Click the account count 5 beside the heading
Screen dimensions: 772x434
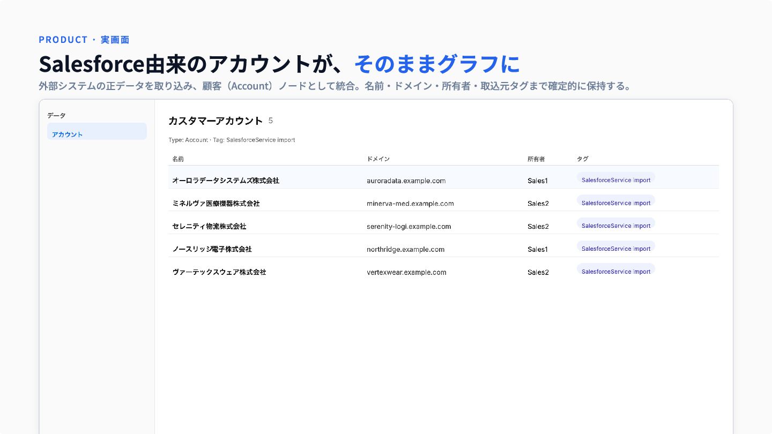pyautogui.click(x=271, y=121)
